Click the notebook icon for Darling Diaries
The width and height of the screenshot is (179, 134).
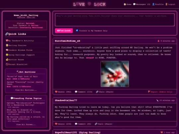pyautogui.click(x=7, y=45)
